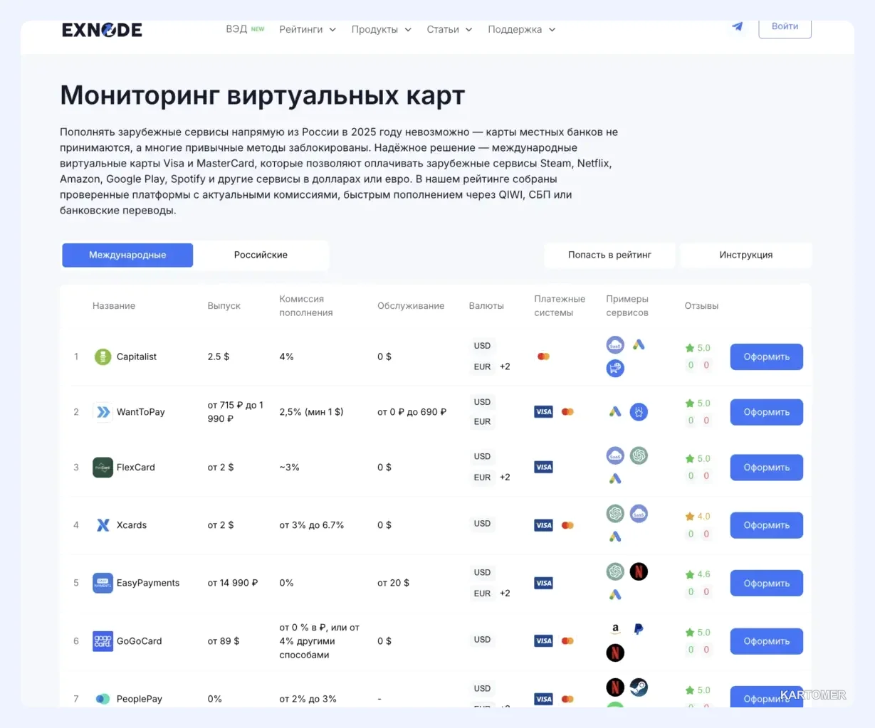Click Оформить for EasyPayments
The image size is (875, 728).
pos(767,584)
